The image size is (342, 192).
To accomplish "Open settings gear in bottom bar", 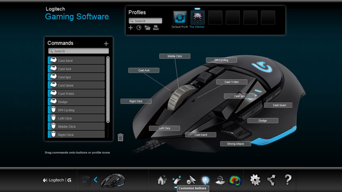I will pyautogui.click(x=255, y=180).
